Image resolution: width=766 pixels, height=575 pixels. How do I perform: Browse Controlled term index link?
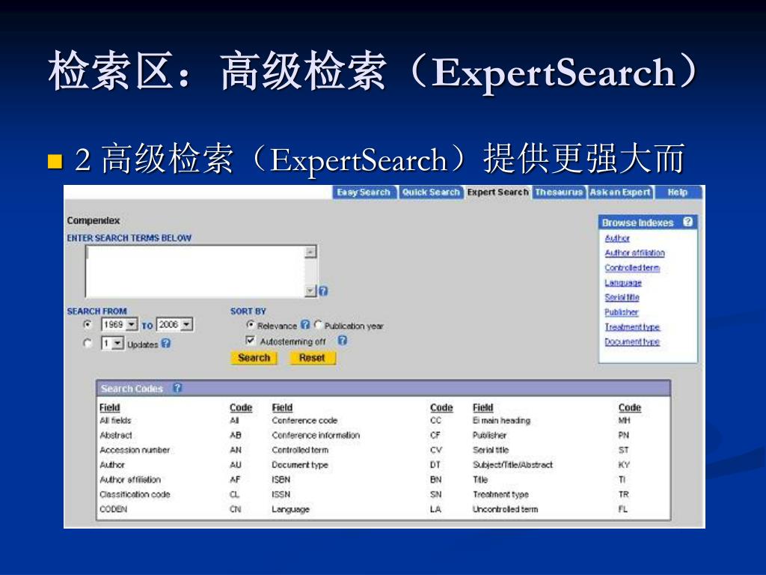(632, 267)
